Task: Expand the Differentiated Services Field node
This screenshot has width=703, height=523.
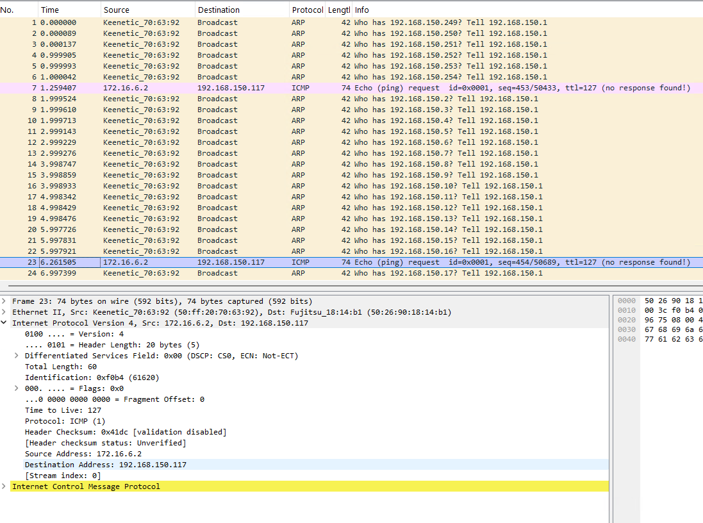Action: coord(17,356)
